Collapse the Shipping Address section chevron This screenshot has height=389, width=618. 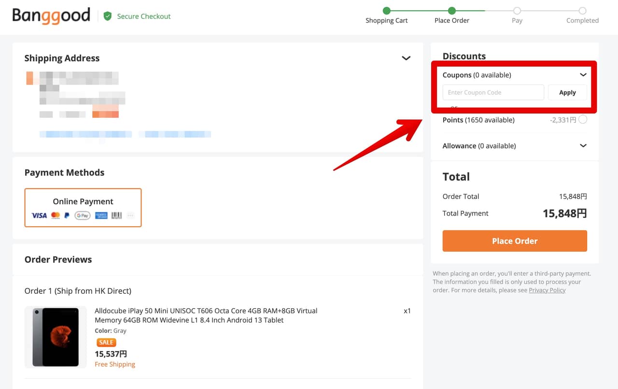(x=406, y=58)
